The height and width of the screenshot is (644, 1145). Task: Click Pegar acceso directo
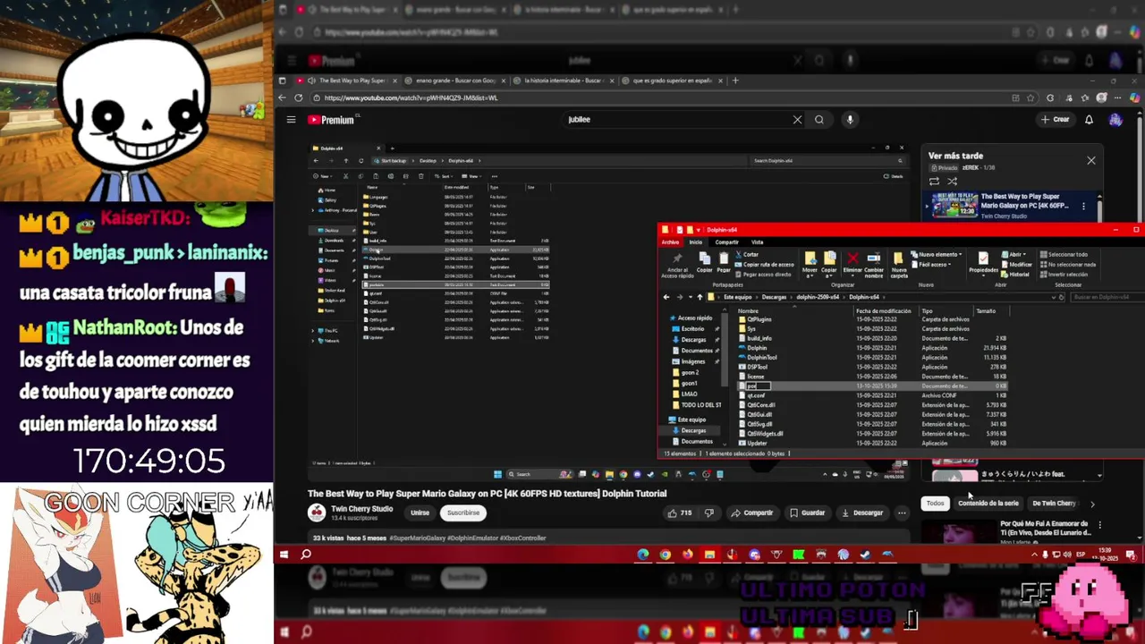coord(761,275)
